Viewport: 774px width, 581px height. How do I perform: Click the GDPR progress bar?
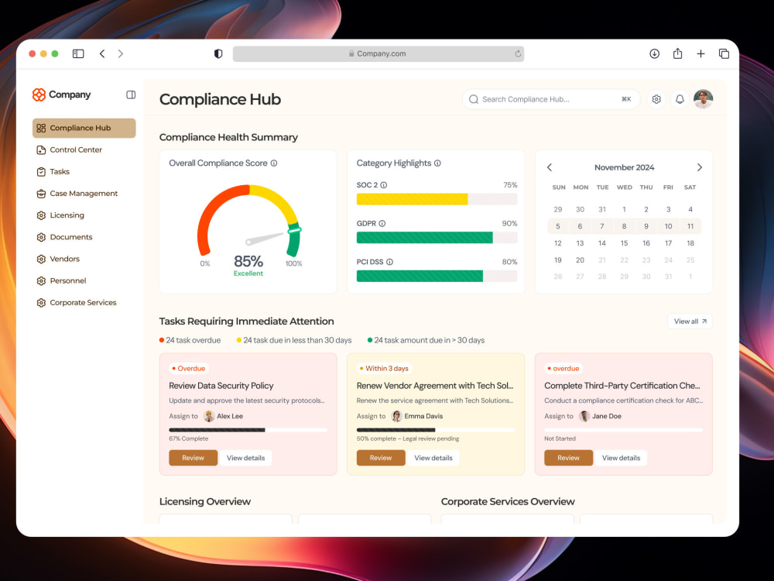(437, 238)
